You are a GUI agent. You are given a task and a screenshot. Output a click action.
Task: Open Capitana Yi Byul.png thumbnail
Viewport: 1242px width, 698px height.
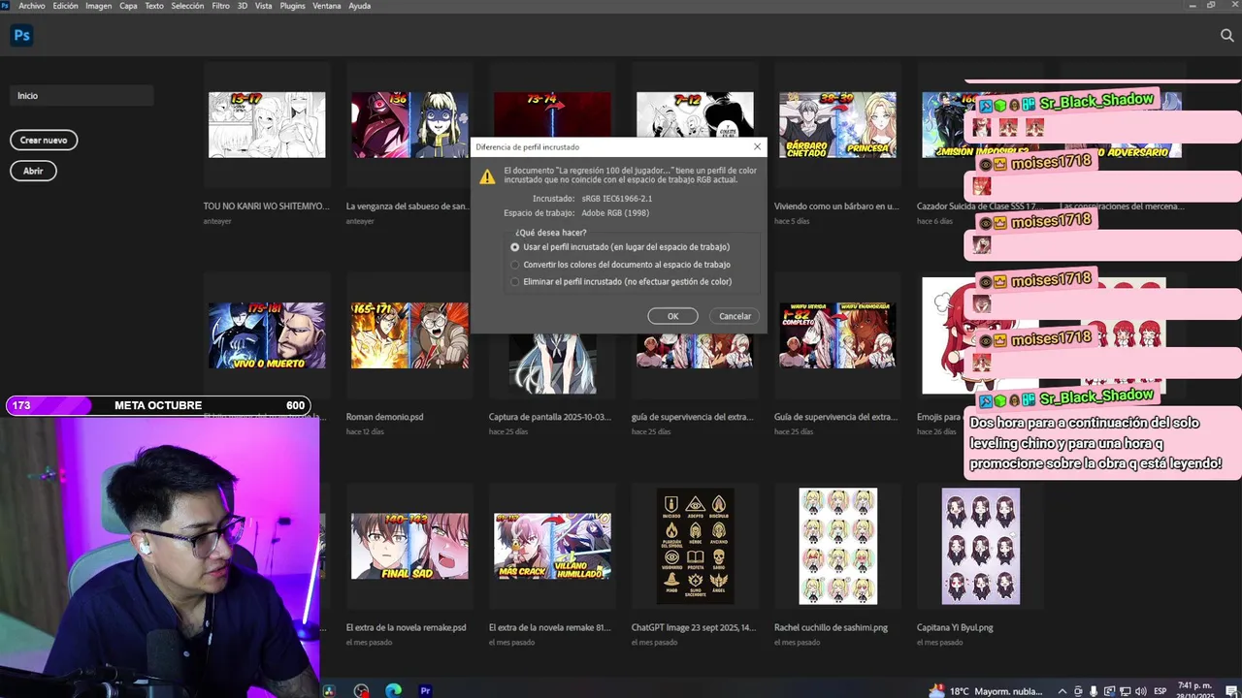[x=980, y=546]
